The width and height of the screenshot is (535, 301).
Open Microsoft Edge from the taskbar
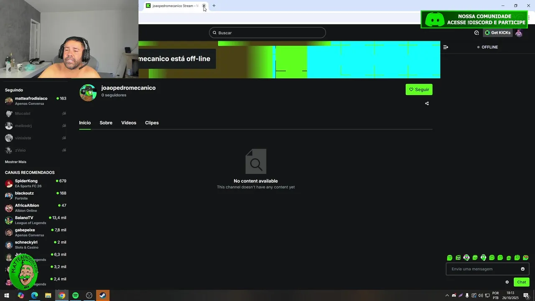coord(34,296)
